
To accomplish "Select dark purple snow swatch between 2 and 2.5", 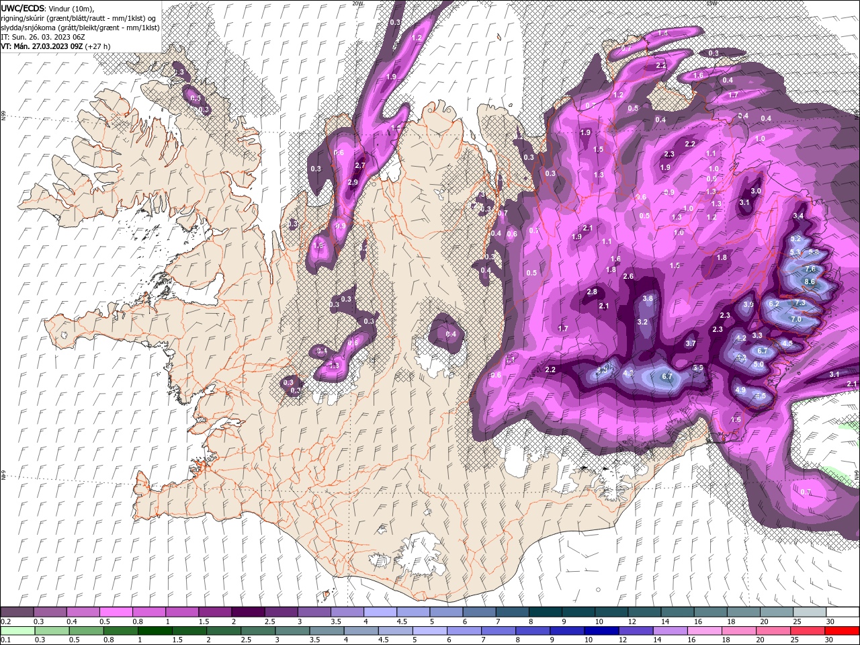I will click(x=248, y=612).
